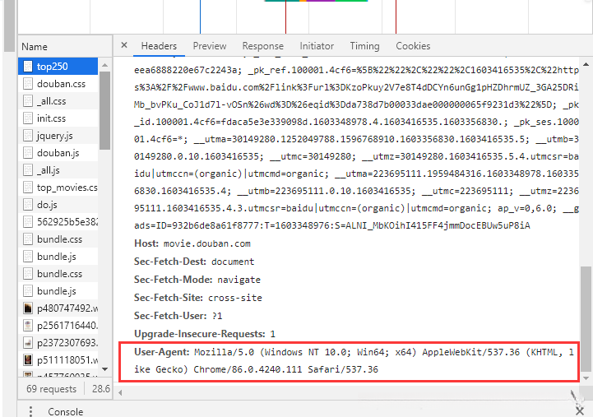Close the Console drawer
Screen dimensions: 593x417
[x=579, y=411]
